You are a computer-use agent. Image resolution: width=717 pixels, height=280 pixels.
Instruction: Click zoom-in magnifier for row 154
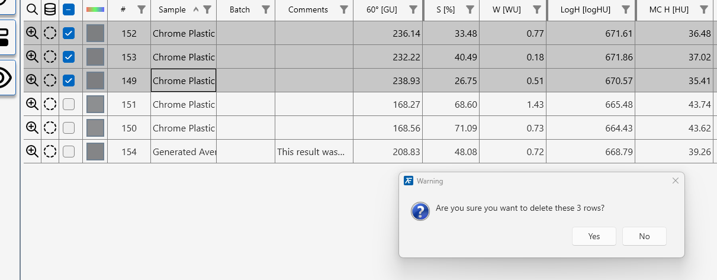pos(32,152)
